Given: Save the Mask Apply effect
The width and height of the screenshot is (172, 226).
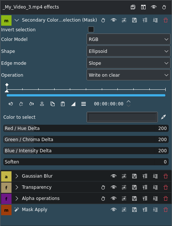Looking at the screenshot, I should (x=134, y=210).
